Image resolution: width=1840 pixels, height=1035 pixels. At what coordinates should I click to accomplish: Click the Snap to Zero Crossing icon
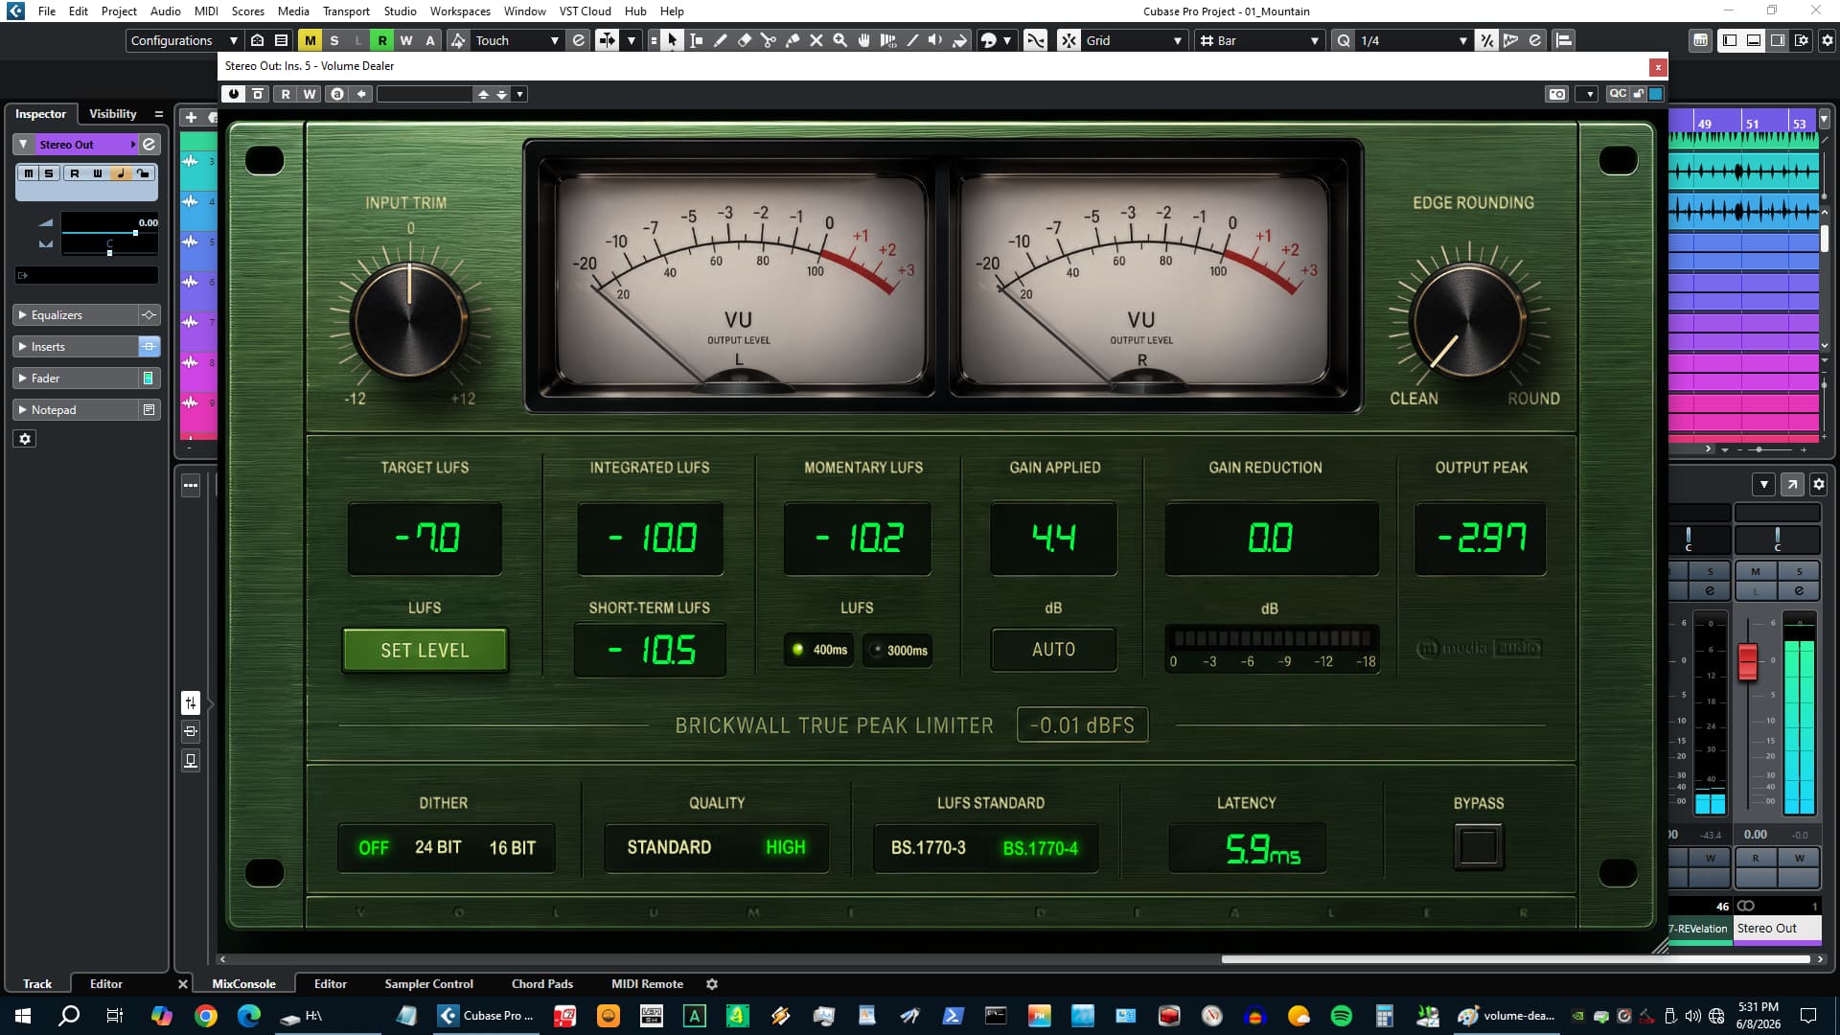point(1036,40)
